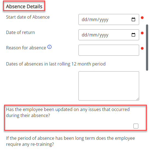Viewport: 155px width, 151px height.
Task: Click inside the rolling 12 month absences text area
Action: click(x=109, y=86)
